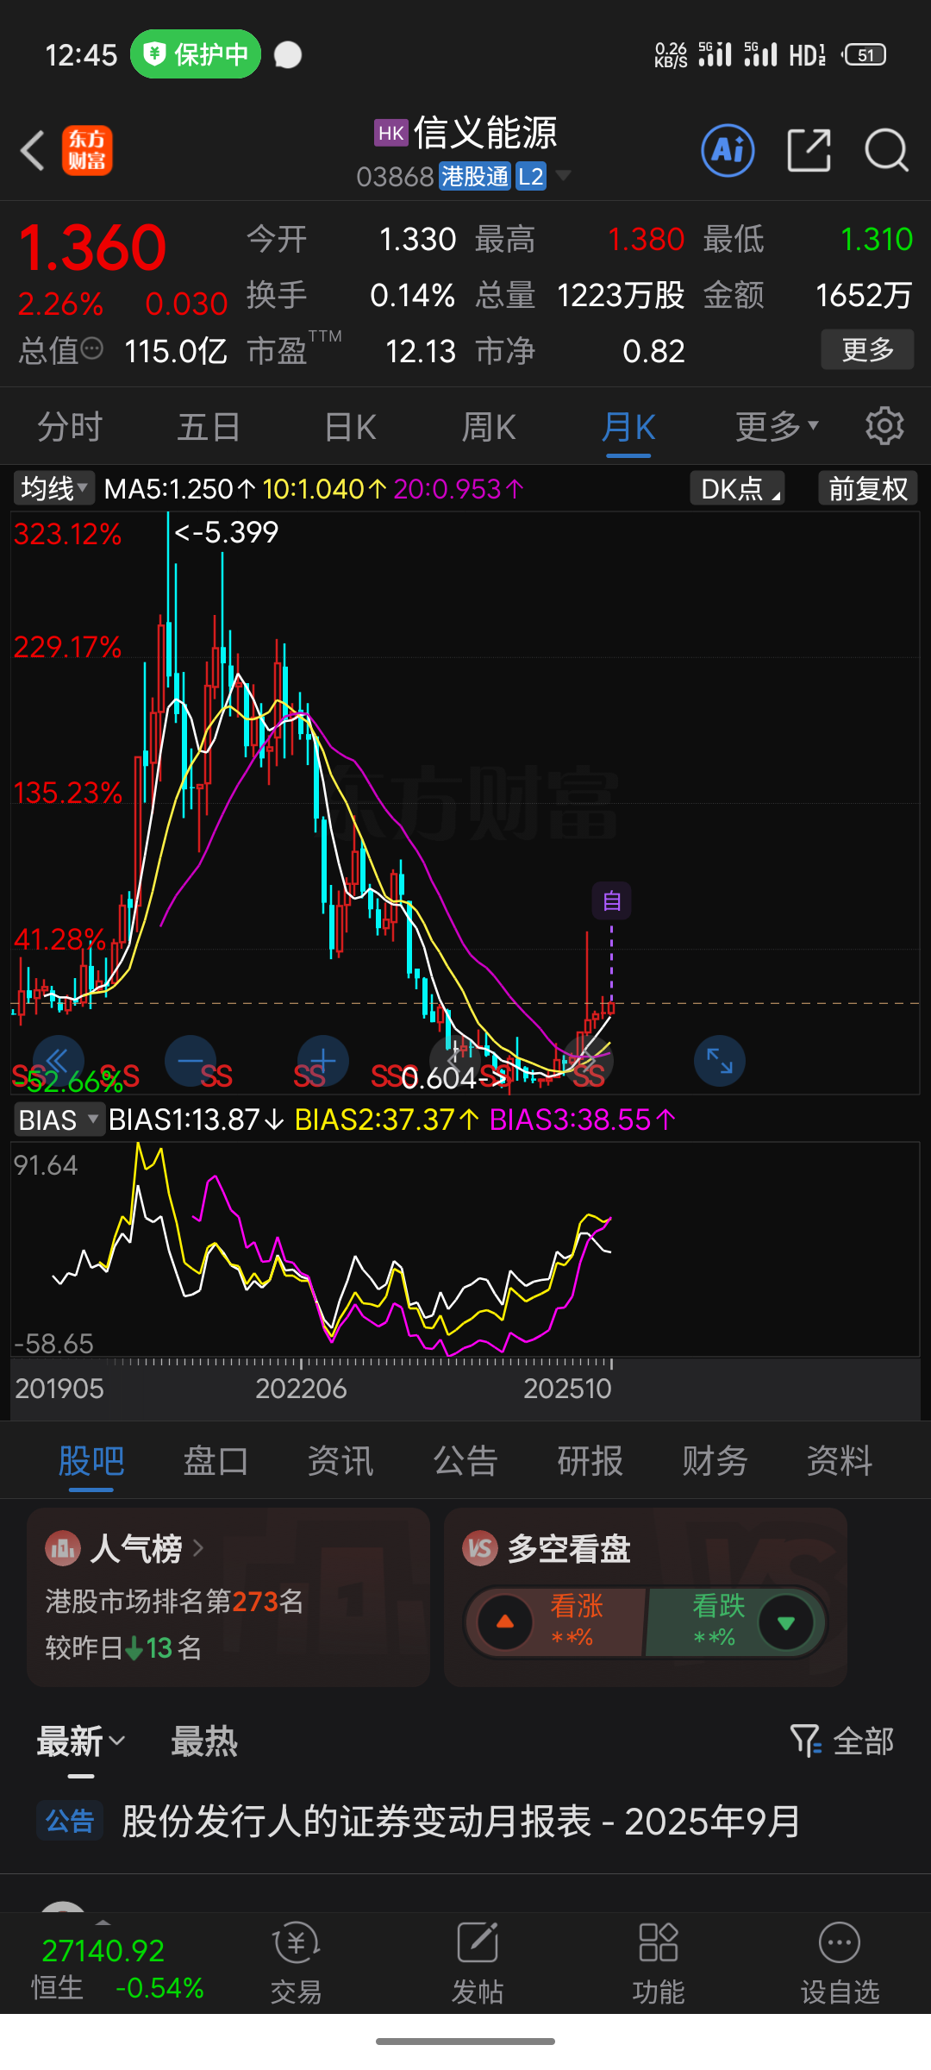Open the 均线 indicator dropdown
931x2070 pixels.
pos(53,489)
